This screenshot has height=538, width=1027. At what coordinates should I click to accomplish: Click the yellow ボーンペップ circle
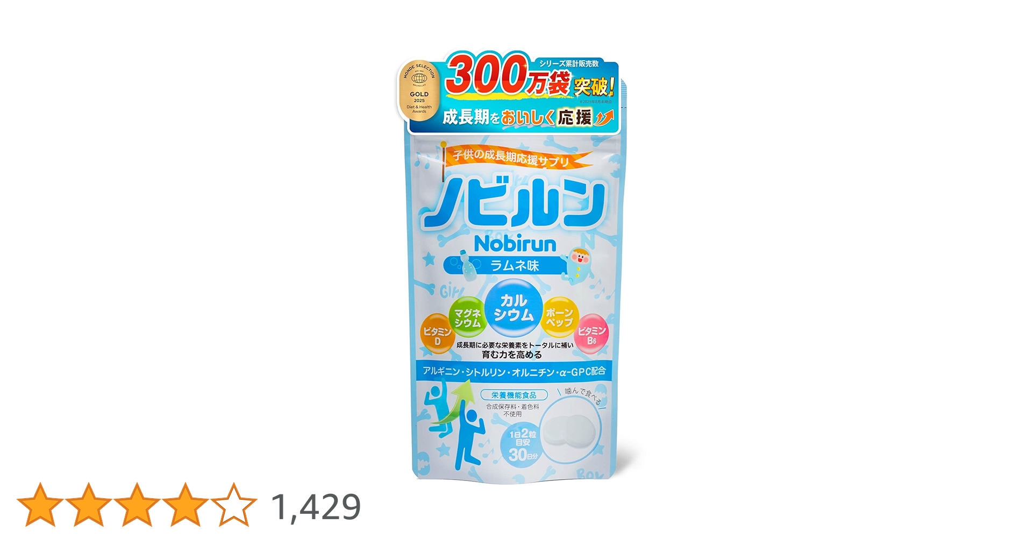tap(559, 317)
